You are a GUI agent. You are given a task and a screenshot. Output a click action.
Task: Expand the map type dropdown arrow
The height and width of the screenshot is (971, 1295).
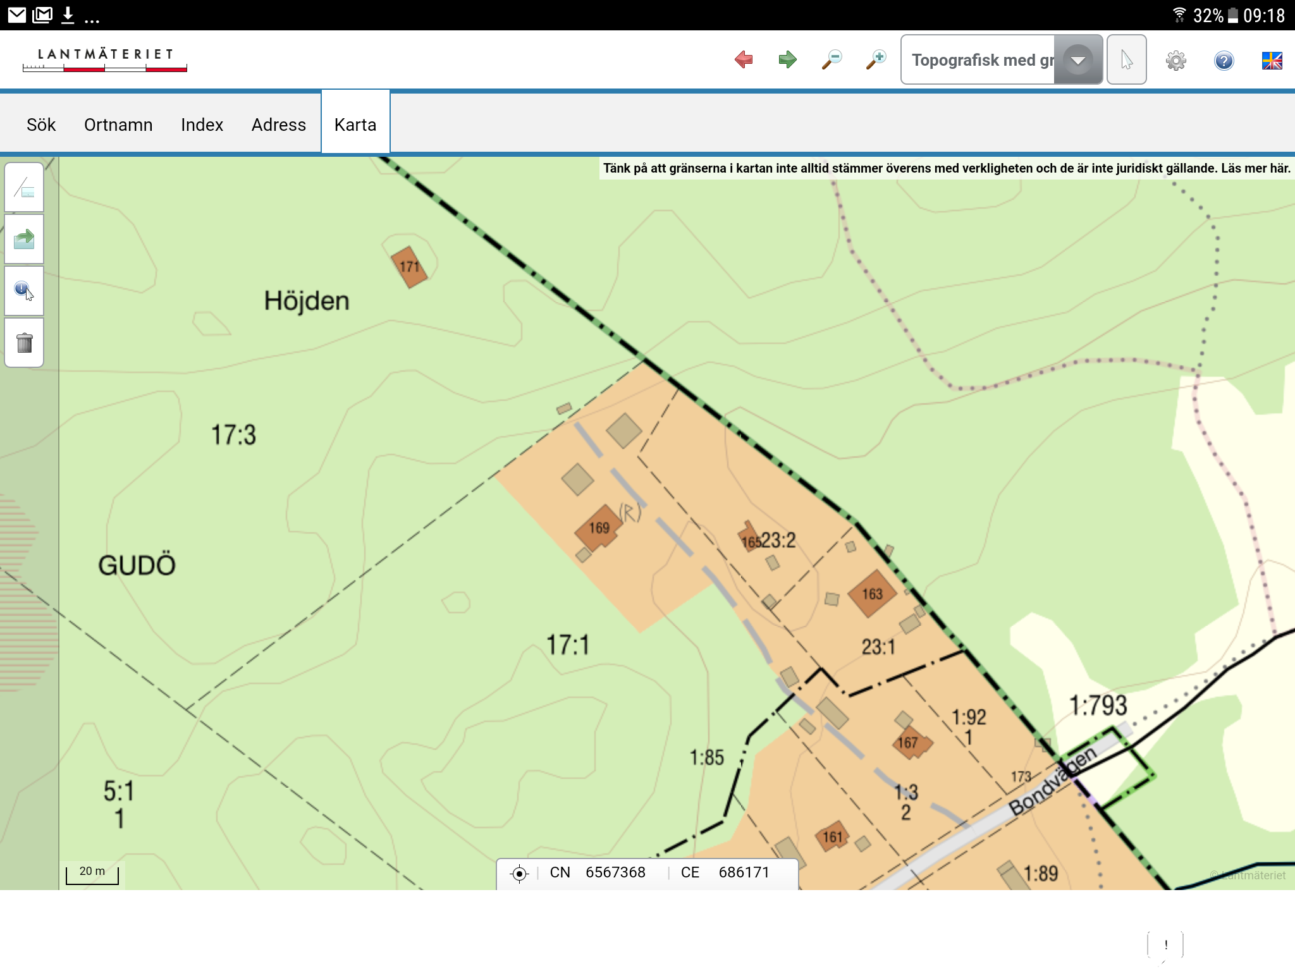coord(1078,60)
